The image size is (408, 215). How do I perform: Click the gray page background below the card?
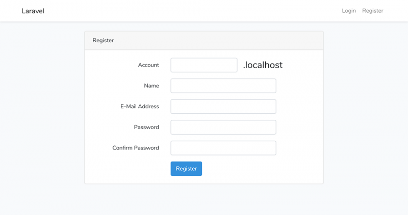204,201
